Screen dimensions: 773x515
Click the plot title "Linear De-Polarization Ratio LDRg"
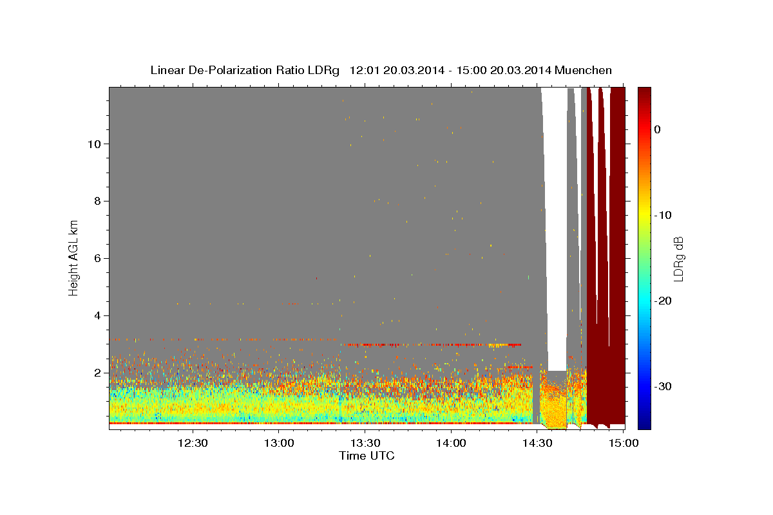[x=244, y=70]
